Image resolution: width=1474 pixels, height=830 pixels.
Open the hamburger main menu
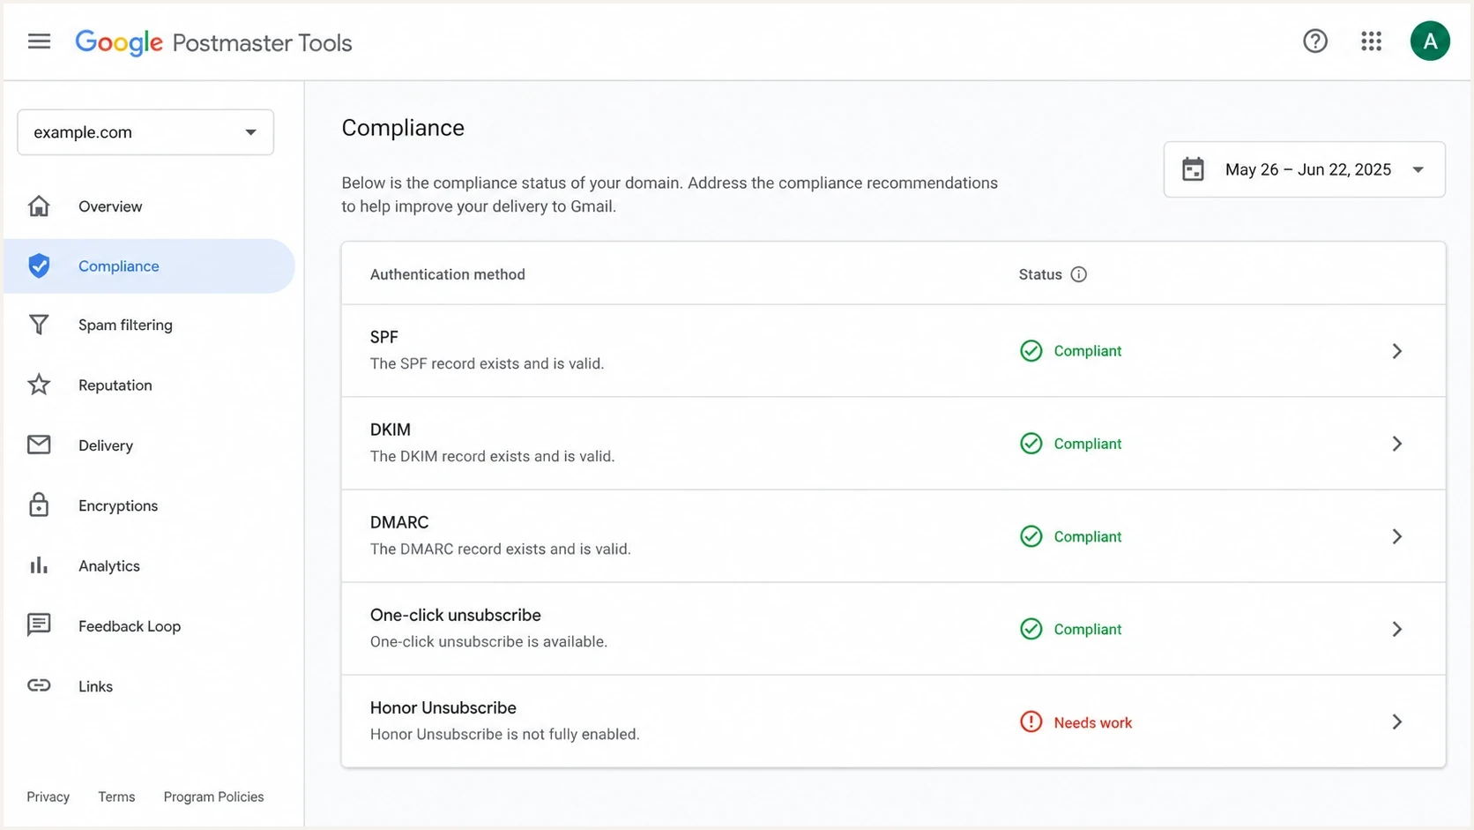[x=39, y=41]
